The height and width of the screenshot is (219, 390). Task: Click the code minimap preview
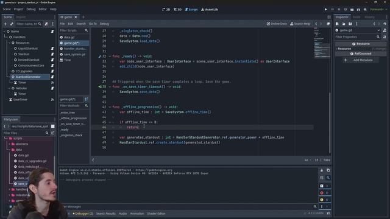(x=321, y=43)
